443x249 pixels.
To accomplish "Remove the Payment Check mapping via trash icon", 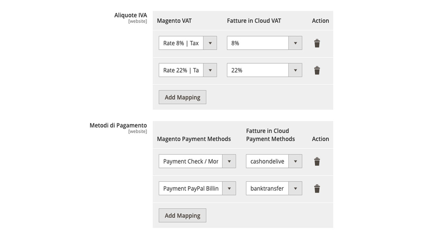I will (x=317, y=162).
